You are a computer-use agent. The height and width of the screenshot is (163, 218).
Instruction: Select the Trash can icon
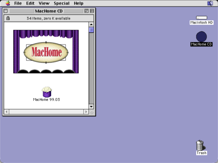pyautogui.click(x=200, y=145)
